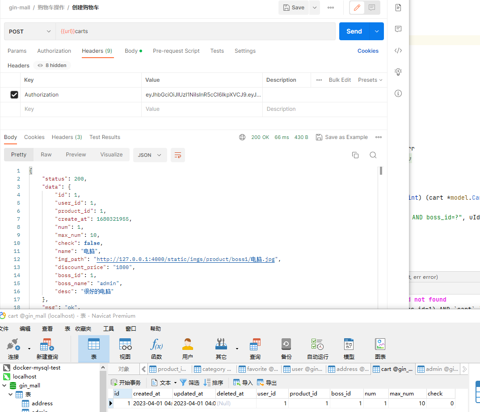
Task: Open 其它 others toolbar icon in Navicat
Action: coord(221,349)
